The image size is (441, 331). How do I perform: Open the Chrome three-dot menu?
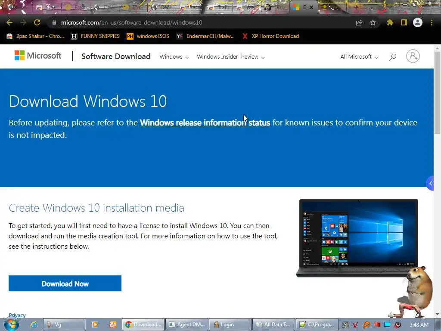pos(432,22)
